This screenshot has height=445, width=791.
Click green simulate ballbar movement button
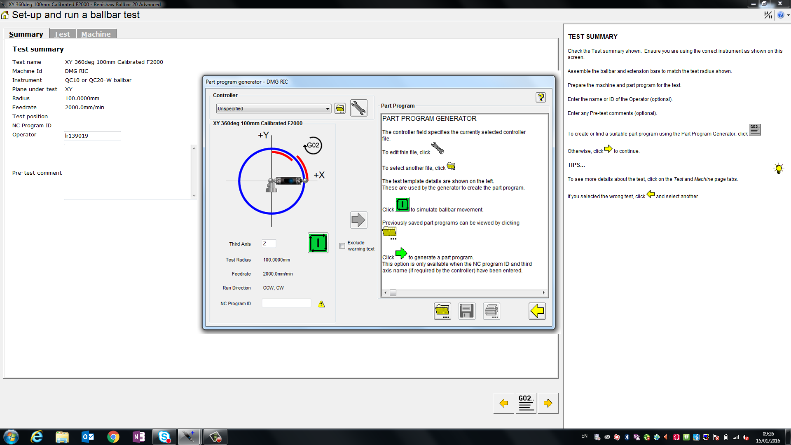(318, 243)
